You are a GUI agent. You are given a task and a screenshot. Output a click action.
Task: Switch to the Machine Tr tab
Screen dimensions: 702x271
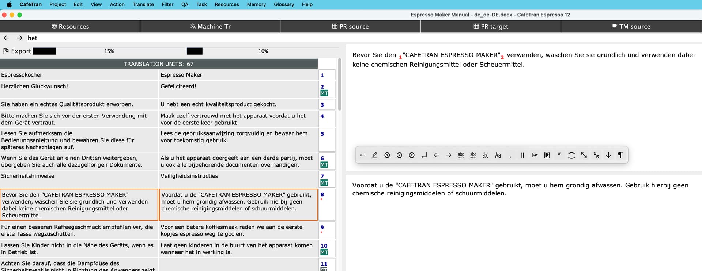(x=210, y=27)
